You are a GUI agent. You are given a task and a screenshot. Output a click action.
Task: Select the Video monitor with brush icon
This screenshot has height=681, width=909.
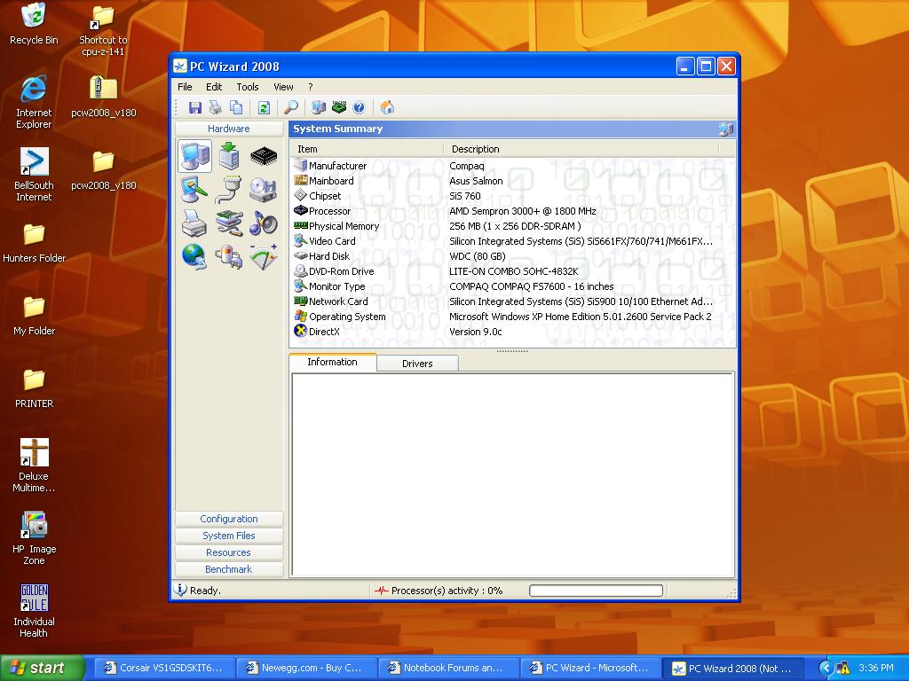[194, 190]
